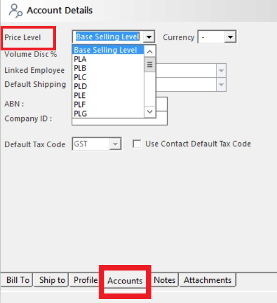
Task: Go to the Profile tab
Action: point(85,279)
